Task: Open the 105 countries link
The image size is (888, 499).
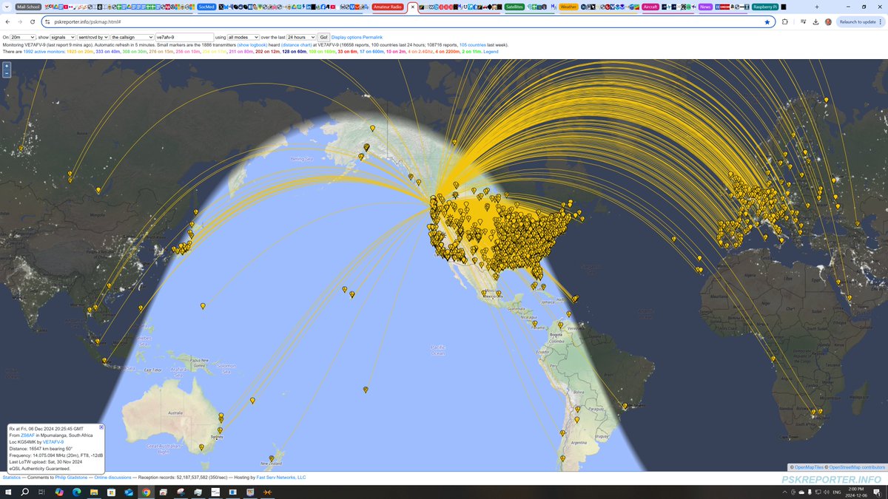Action: [474, 44]
